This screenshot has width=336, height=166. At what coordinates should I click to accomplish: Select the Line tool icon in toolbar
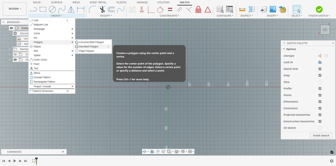pos(34,9)
